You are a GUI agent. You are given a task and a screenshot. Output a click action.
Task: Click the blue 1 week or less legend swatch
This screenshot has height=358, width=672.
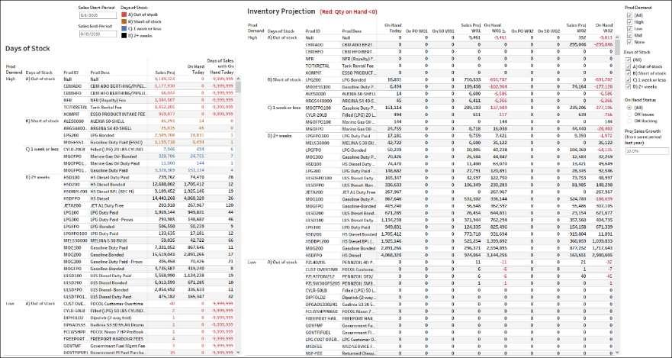tap(124, 29)
